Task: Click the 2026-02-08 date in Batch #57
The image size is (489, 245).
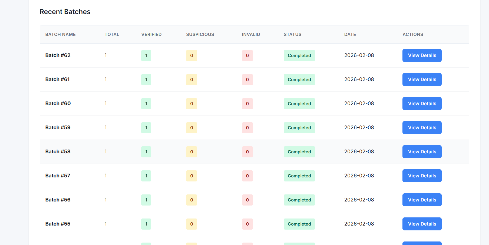Action: (x=359, y=176)
